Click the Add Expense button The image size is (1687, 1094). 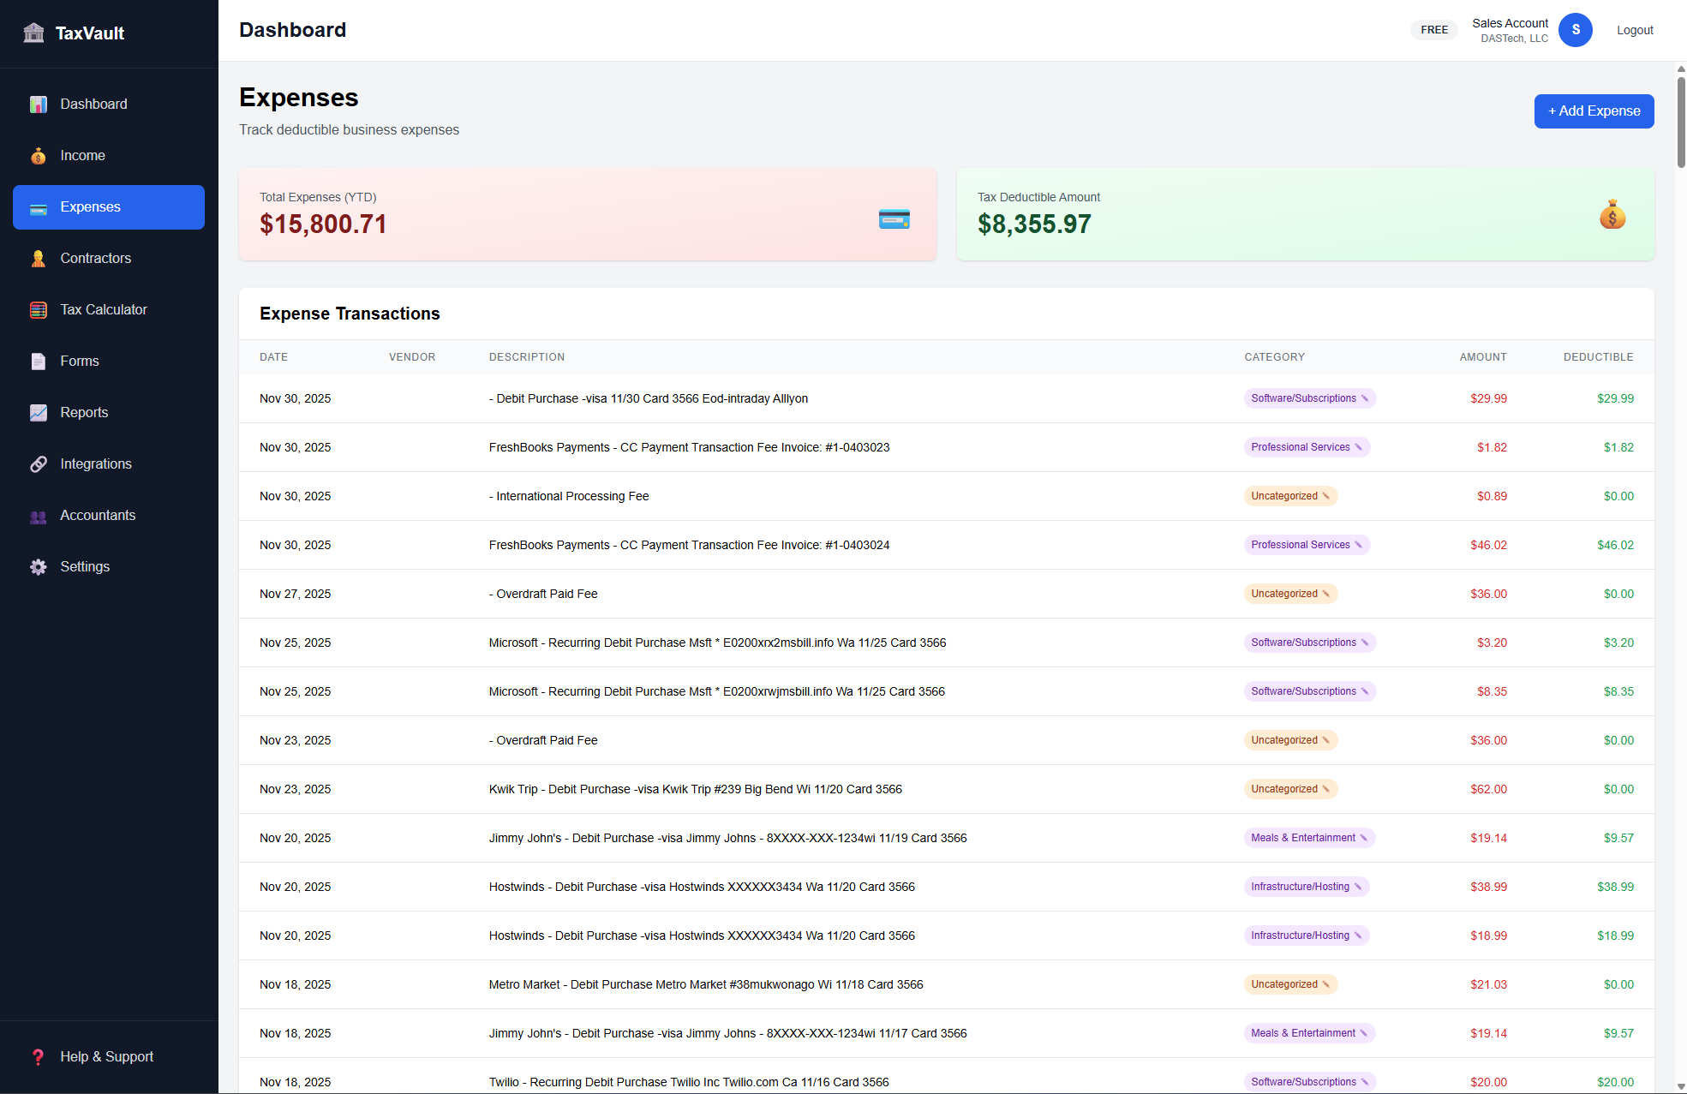pos(1593,111)
